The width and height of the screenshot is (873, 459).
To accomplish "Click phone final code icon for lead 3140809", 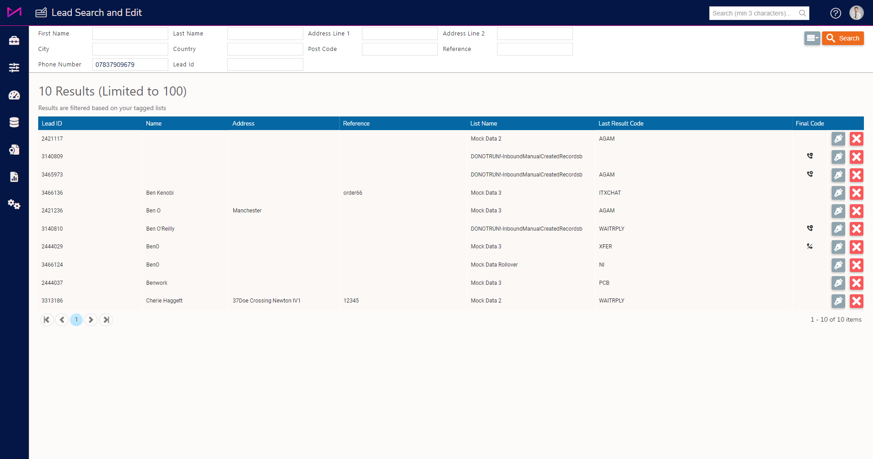I will (x=810, y=156).
